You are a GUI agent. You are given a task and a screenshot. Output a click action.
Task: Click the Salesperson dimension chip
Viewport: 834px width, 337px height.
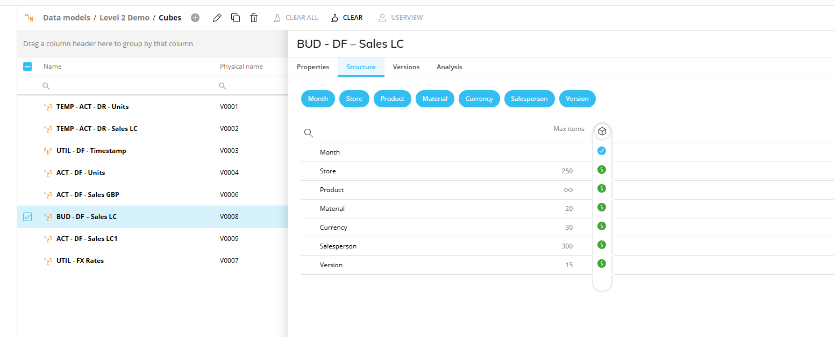click(530, 99)
